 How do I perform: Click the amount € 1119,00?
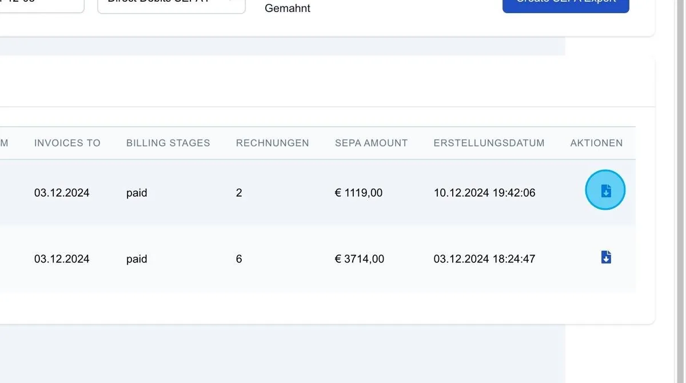[x=359, y=193]
